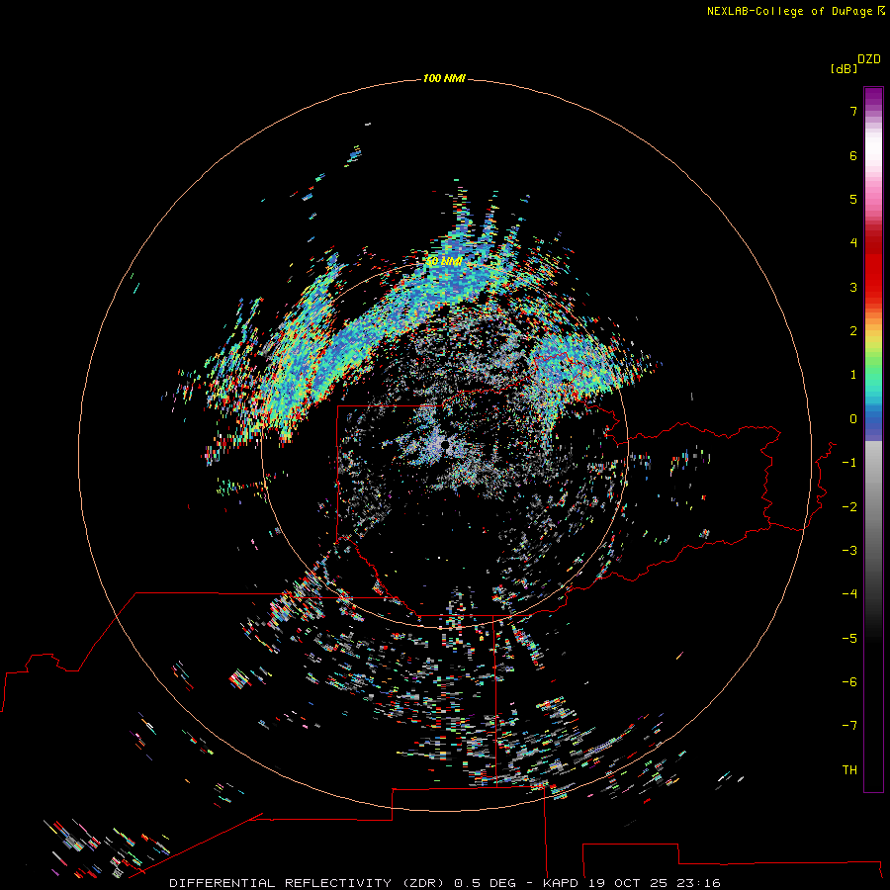Click the Differential Reflectivity product title text
The image size is (890, 890).
point(307,883)
